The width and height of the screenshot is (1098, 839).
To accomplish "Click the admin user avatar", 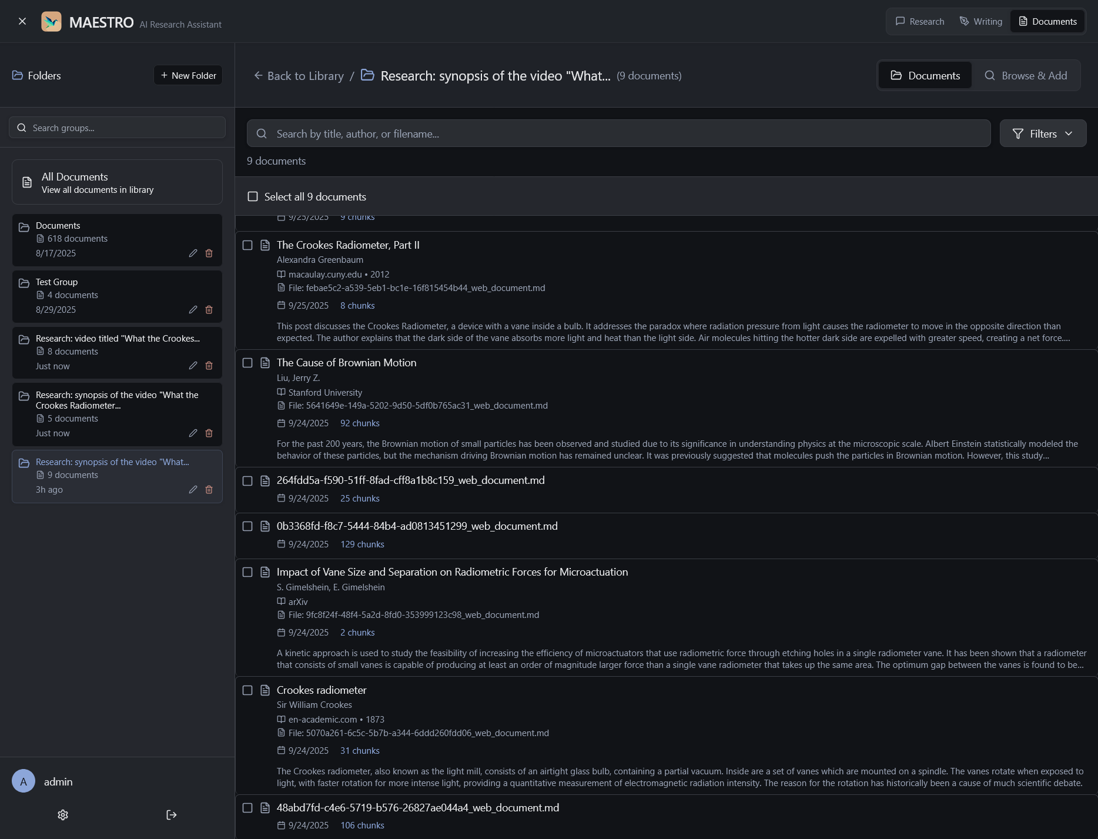I will point(24,781).
